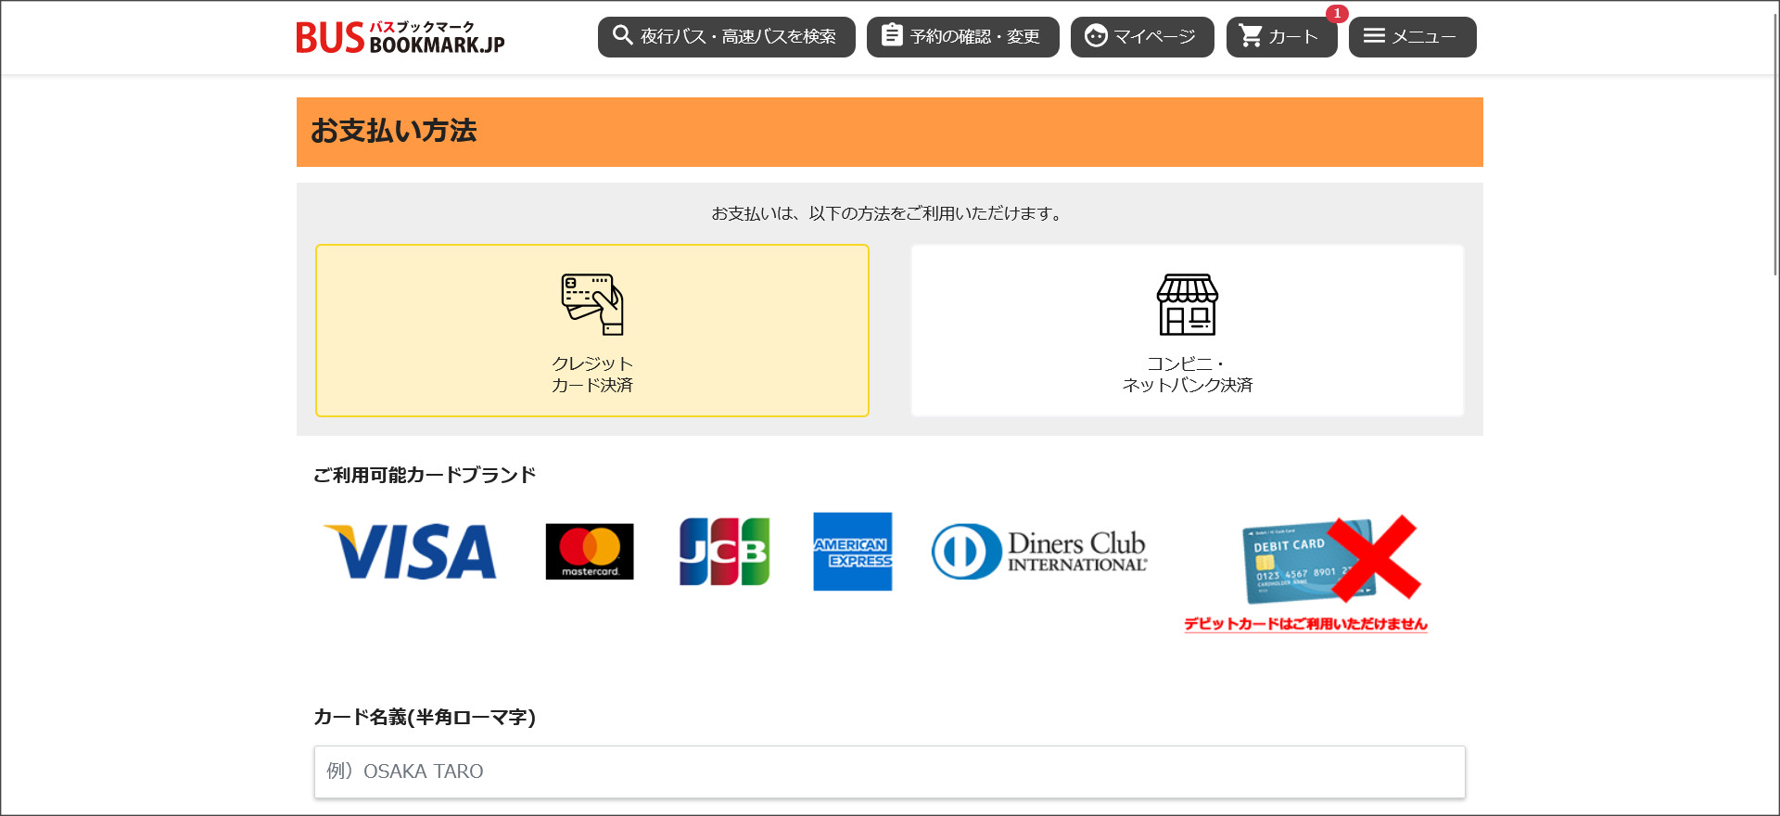Screen dimensions: 1780x816
Task: Focus the カード名義 input field
Action: 890,771
